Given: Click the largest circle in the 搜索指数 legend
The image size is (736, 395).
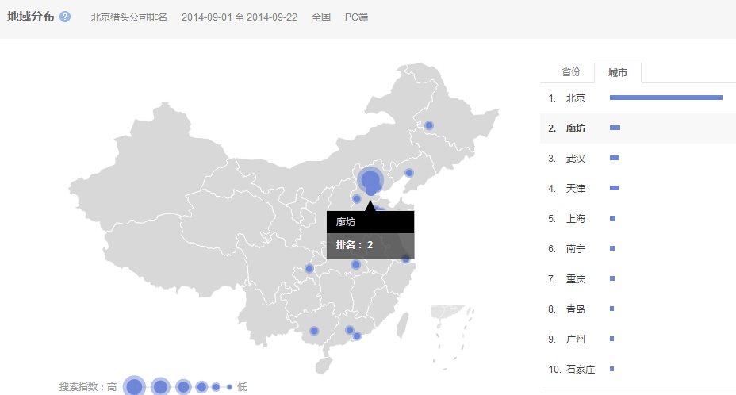Looking at the screenshot, I should click(134, 386).
